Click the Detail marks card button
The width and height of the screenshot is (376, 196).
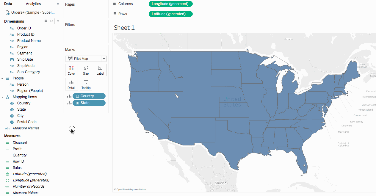pos(71,84)
